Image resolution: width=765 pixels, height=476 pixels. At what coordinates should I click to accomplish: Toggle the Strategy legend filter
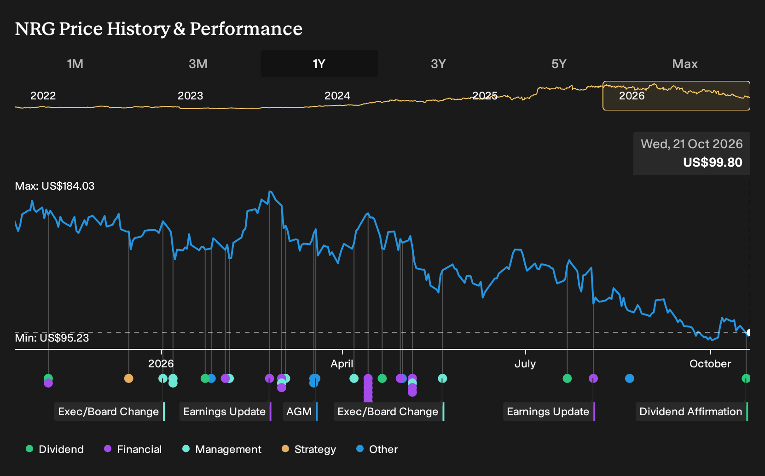[309, 449]
